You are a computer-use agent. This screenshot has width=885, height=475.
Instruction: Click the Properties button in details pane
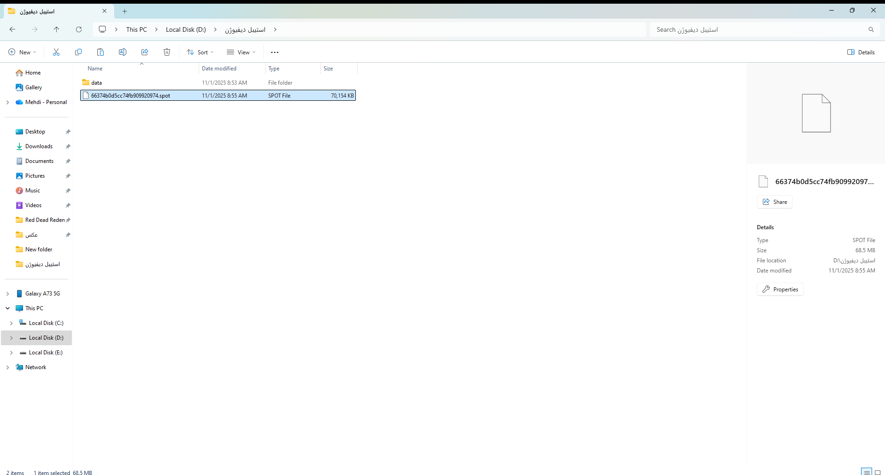point(780,289)
